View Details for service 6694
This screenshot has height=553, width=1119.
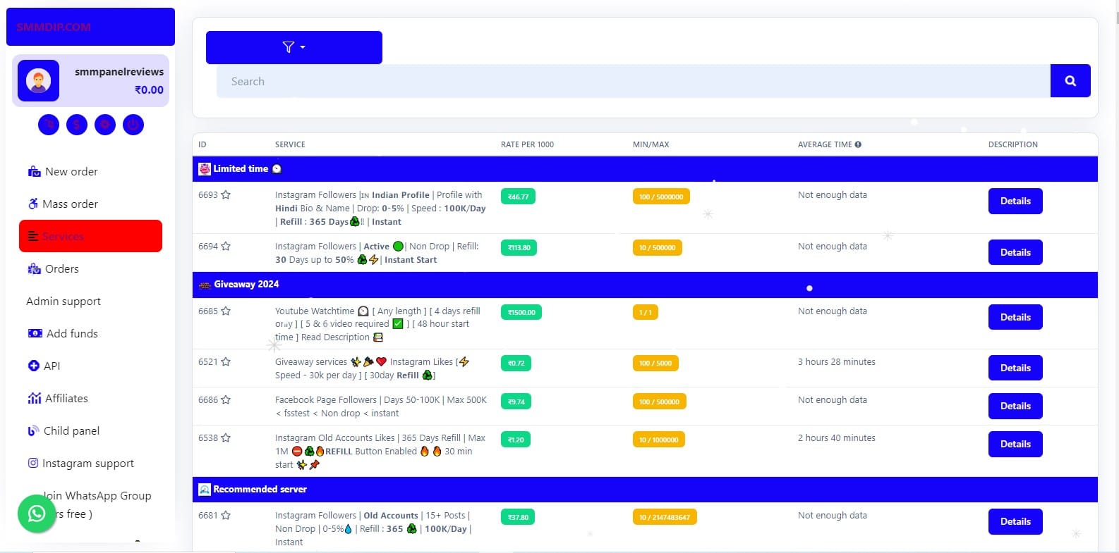pos(1015,252)
